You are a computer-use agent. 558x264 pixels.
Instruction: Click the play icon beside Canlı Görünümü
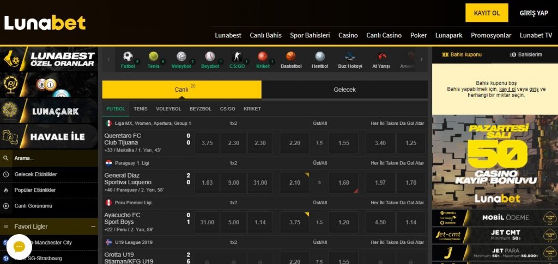(5, 206)
